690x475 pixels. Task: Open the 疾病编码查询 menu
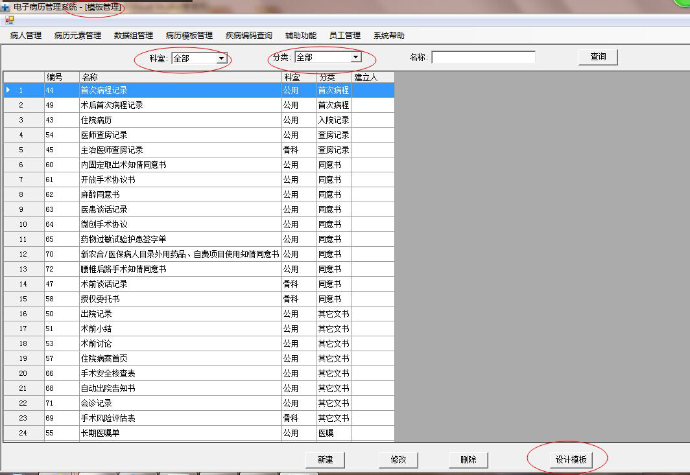pyautogui.click(x=249, y=36)
